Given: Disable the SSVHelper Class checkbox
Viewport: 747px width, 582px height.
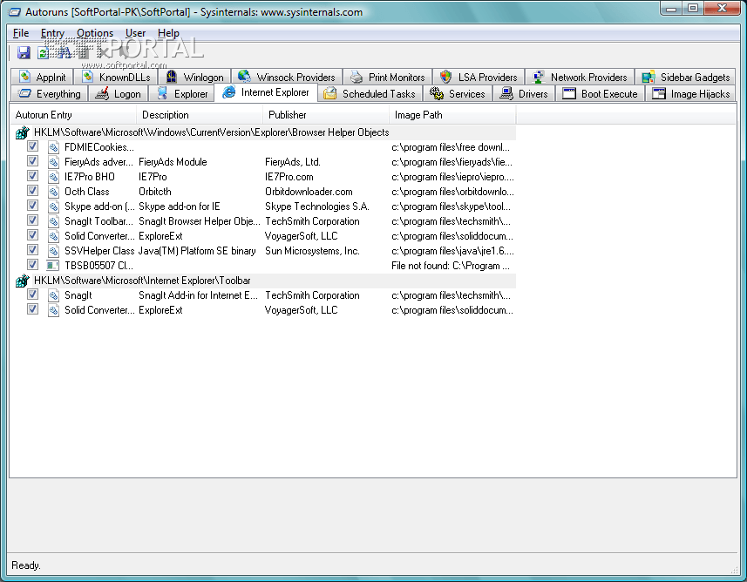Looking at the screenshot, I should coord(32,249).
